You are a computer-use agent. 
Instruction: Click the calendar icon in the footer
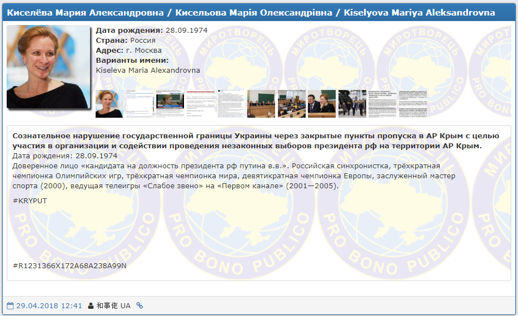tap(11, 305)
